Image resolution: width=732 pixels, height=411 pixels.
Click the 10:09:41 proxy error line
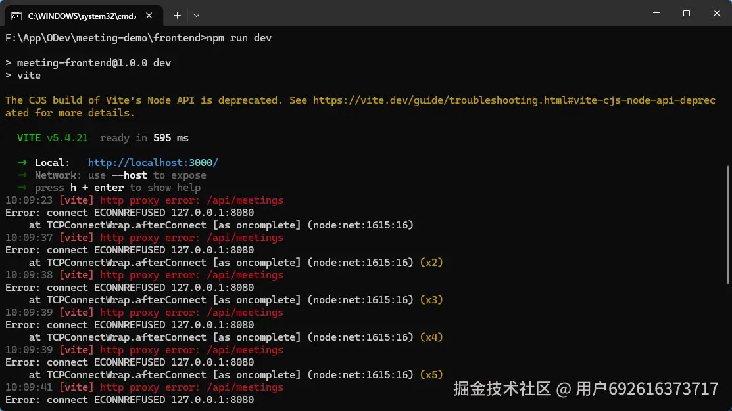click(144, 387)
